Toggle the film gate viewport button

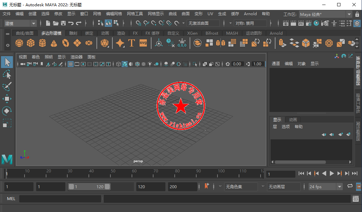77,64
